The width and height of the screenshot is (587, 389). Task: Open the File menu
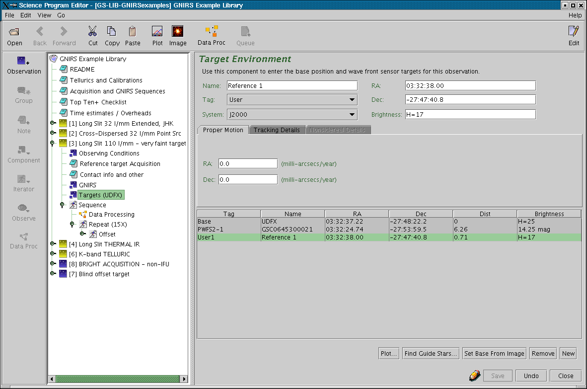click(9, 15)
